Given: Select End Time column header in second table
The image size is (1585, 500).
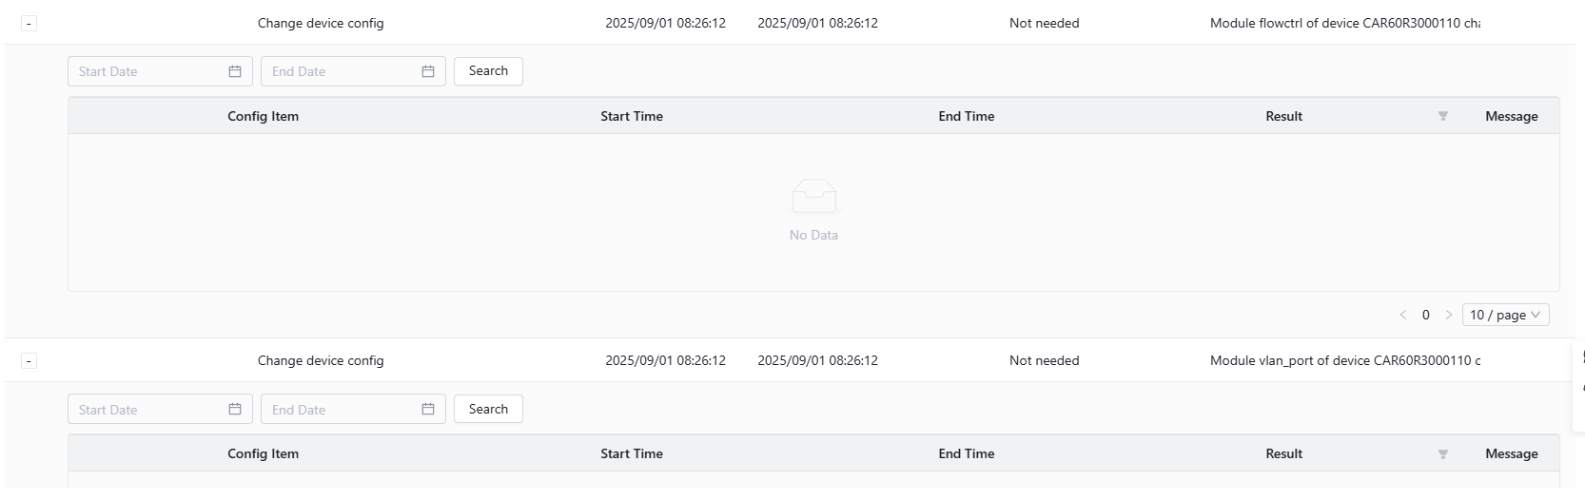Looking at the screenshot, I should pos(967,454).
